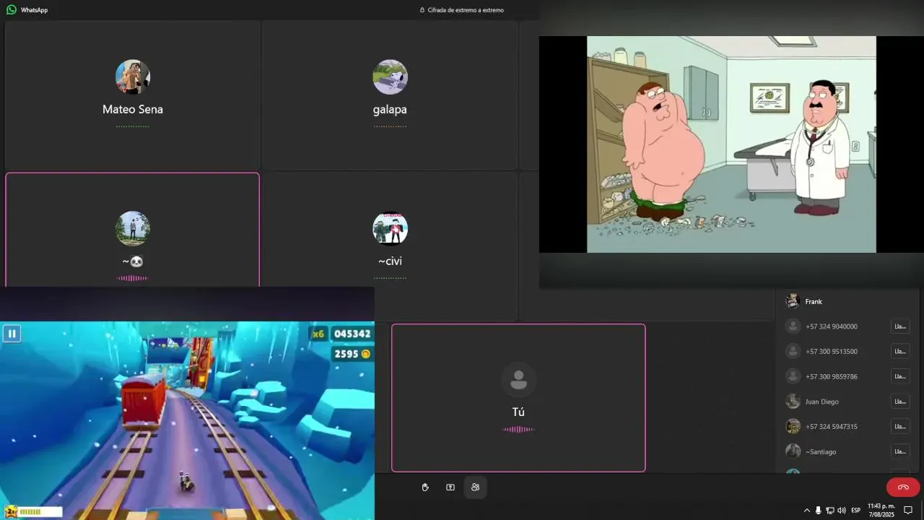This screenshot has width=924, height=520.
Task: Open the Windows notification center
Action: pyautogui.click(x=909, y=510)
